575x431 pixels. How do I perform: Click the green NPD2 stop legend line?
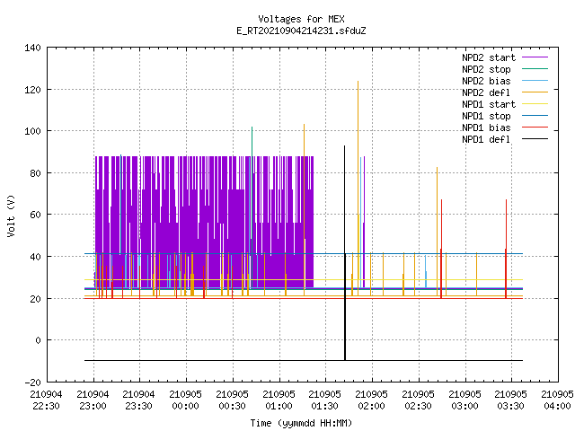[x=535, y=69]
